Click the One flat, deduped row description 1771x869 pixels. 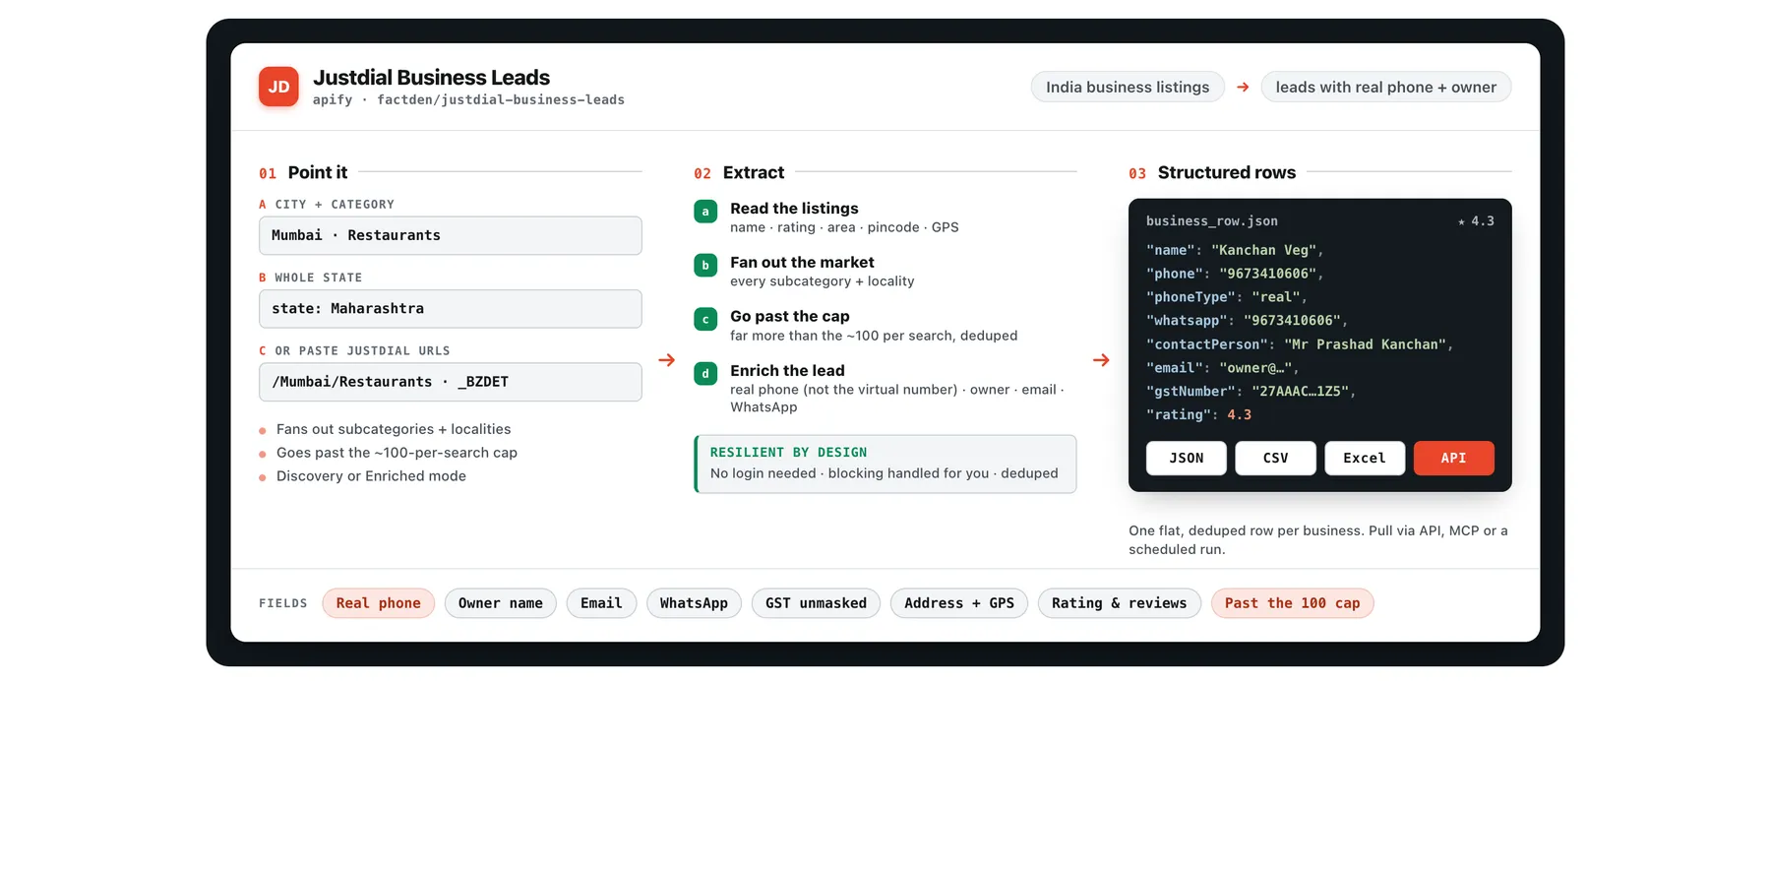coord(1318,540)
